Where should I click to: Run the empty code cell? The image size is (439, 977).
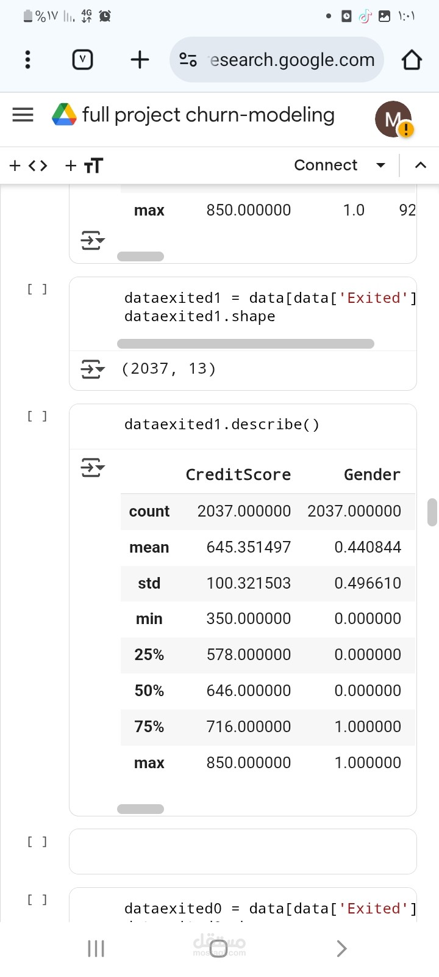coord(37,841)
